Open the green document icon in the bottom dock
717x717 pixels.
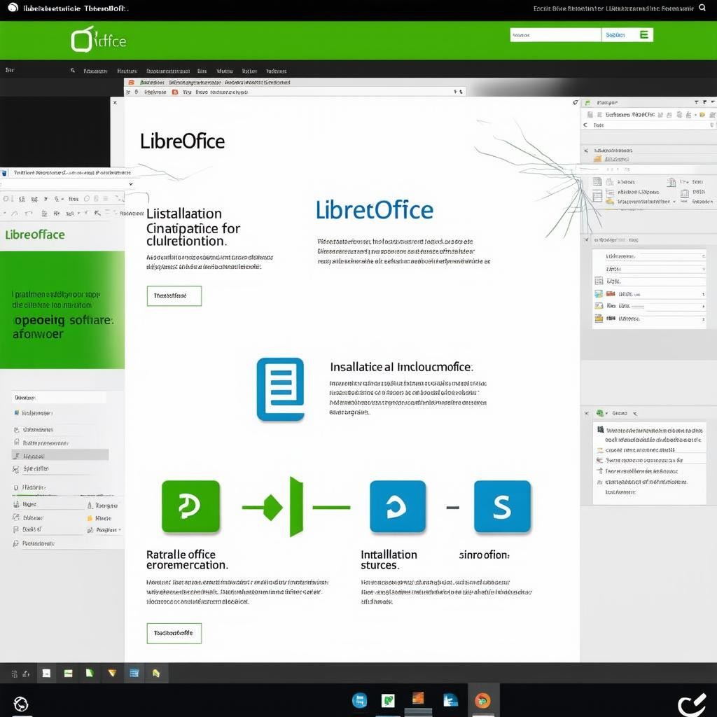(387, 700)
